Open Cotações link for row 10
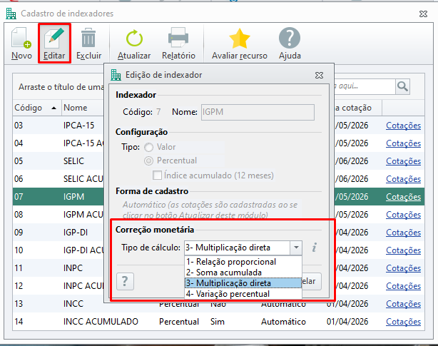438x346 pixels. pyautogui.click(x=403, y=250)
